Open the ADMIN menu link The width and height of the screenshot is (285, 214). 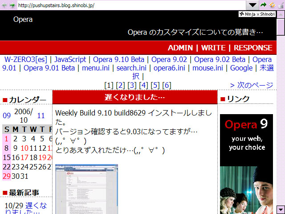[180, 48]
